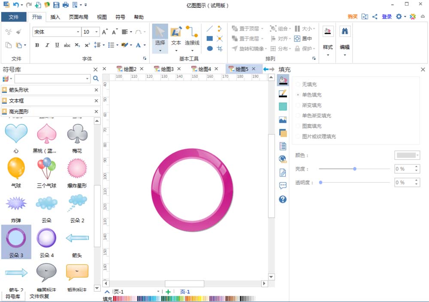Open the hyperlink globe icon in sidebar
This screenshot has width=429, height=302.
click(x=283, y=159)
